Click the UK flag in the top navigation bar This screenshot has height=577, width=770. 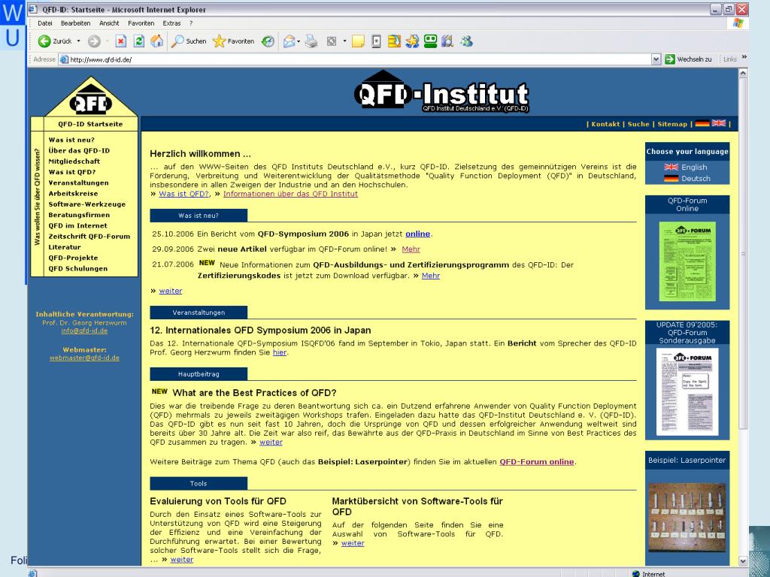(x=718, y=123)
